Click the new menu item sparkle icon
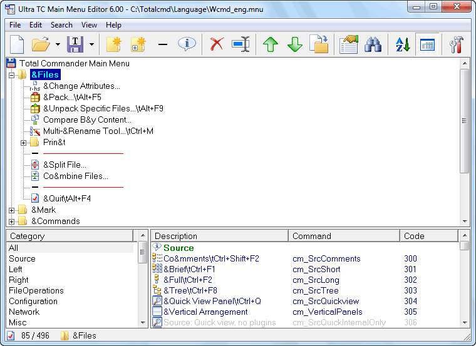The image size is (476, 346). tap(114, 44)
